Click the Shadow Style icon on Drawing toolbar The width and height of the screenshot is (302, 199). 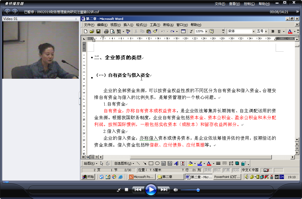coord(237,163)
